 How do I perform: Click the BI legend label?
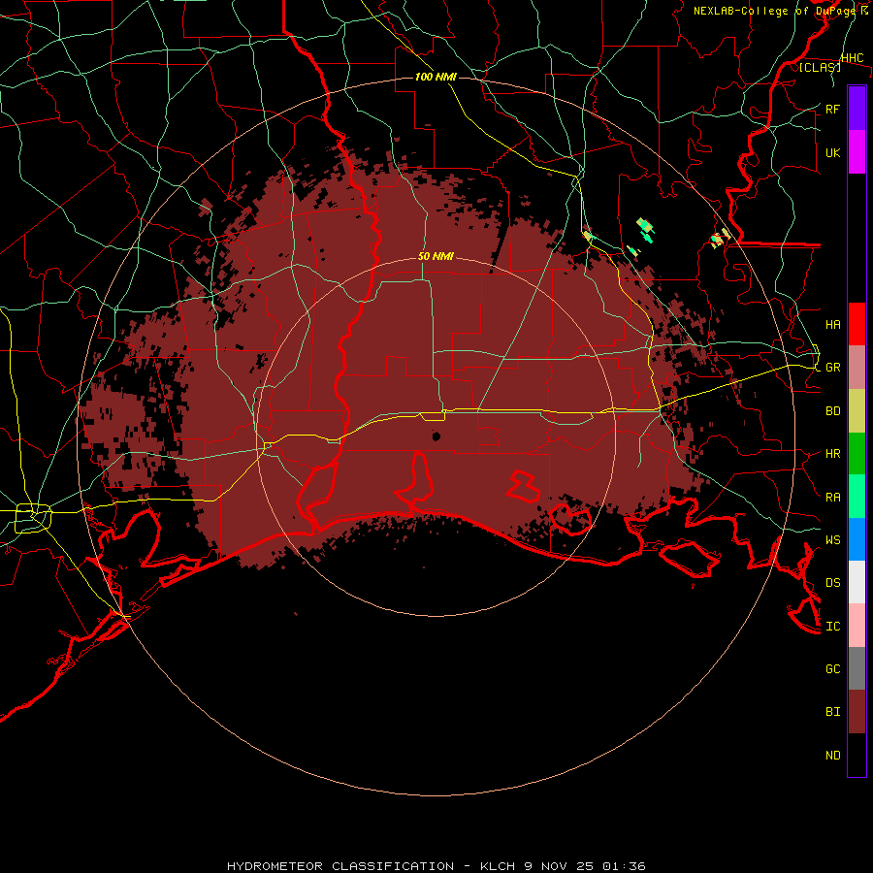(x=832, y=712)
